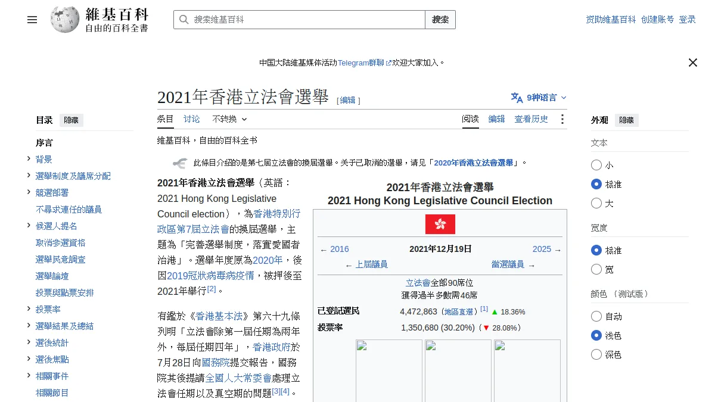
Task: Switch to the 条目 tab
Action: (166, 119)
